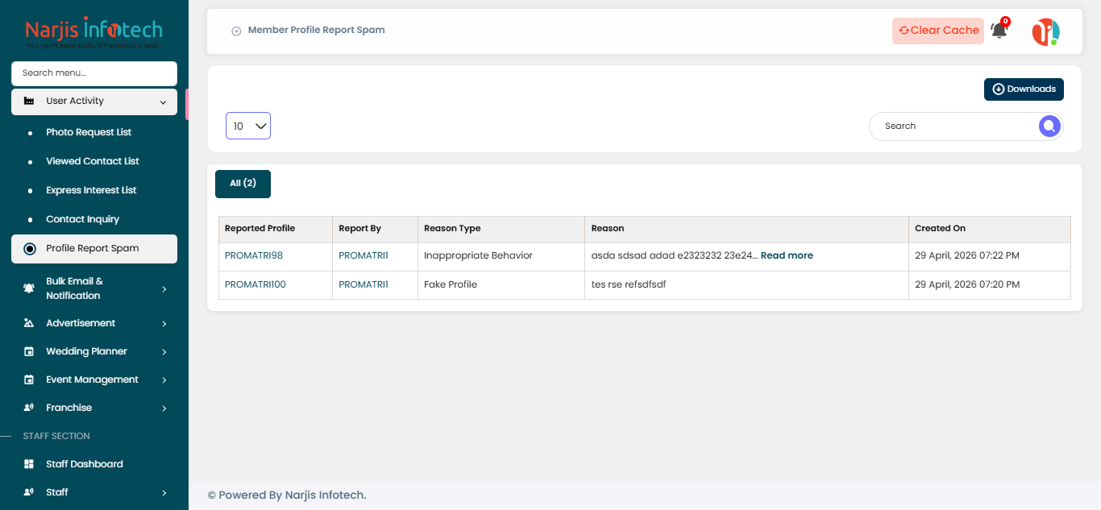
Task: Open the user avatar profile menu
Action: click(x=1045, y=31)
